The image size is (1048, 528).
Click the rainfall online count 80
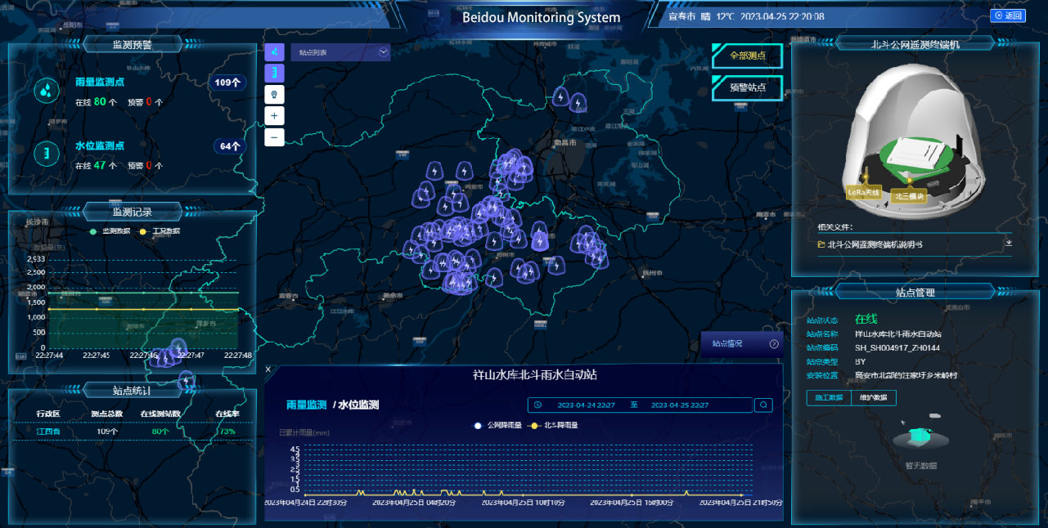pyautogui.click(x=100, y=101)
